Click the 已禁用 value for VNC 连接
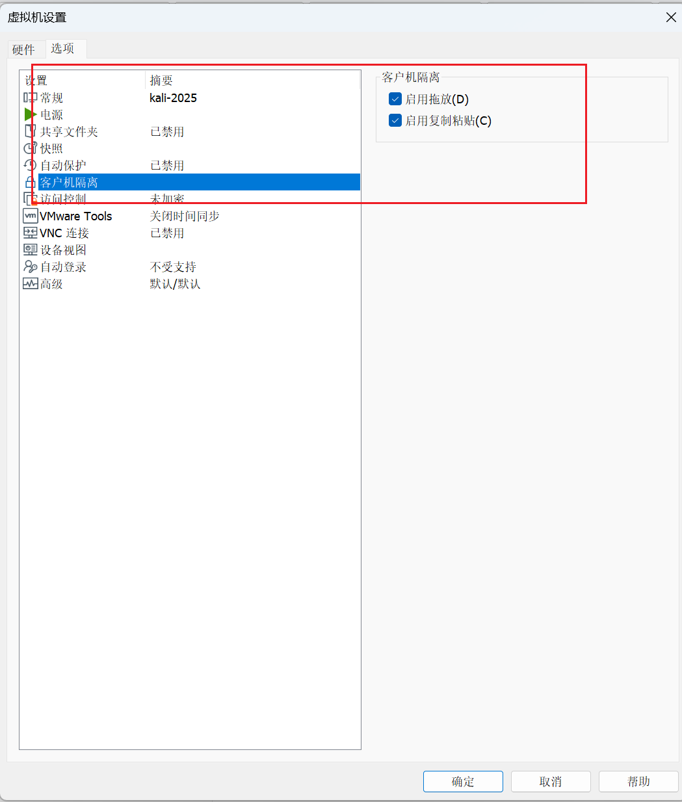The image size is (682, 802). pyautogui.click(x=167, y=233)
